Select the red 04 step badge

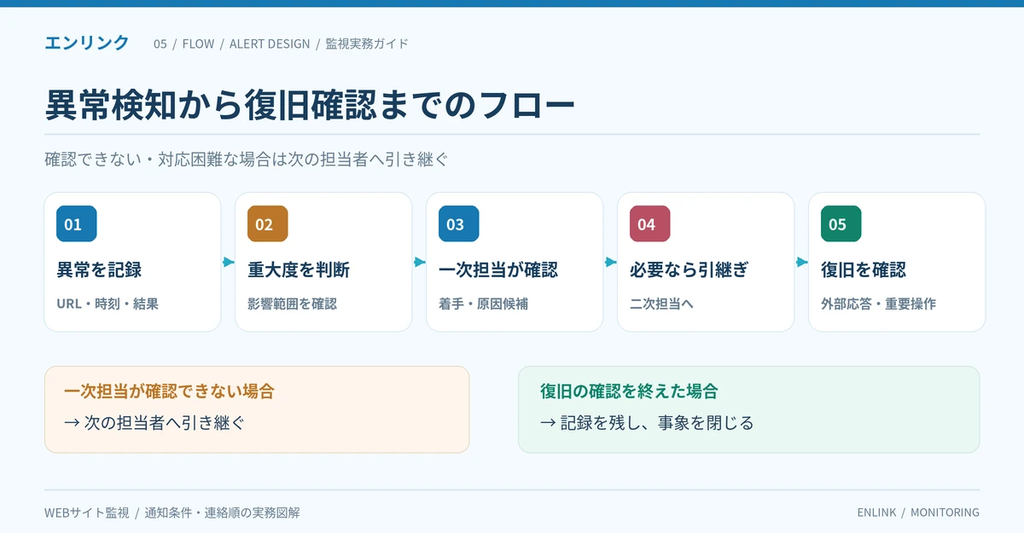[650, 224]
